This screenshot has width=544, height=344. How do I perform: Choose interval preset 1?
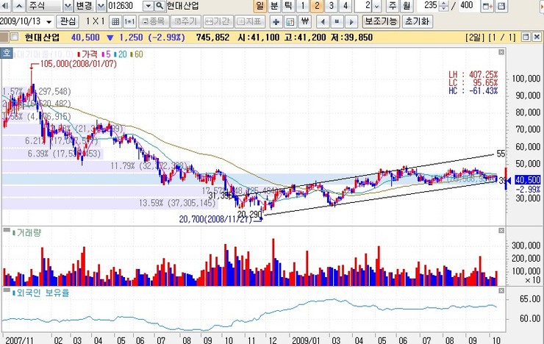(x=303, y=6)
